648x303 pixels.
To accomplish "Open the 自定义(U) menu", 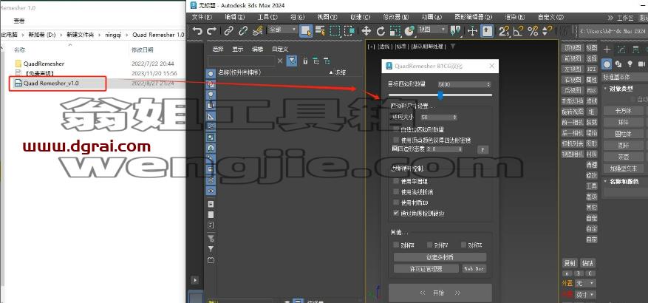I will pos(550,17).
